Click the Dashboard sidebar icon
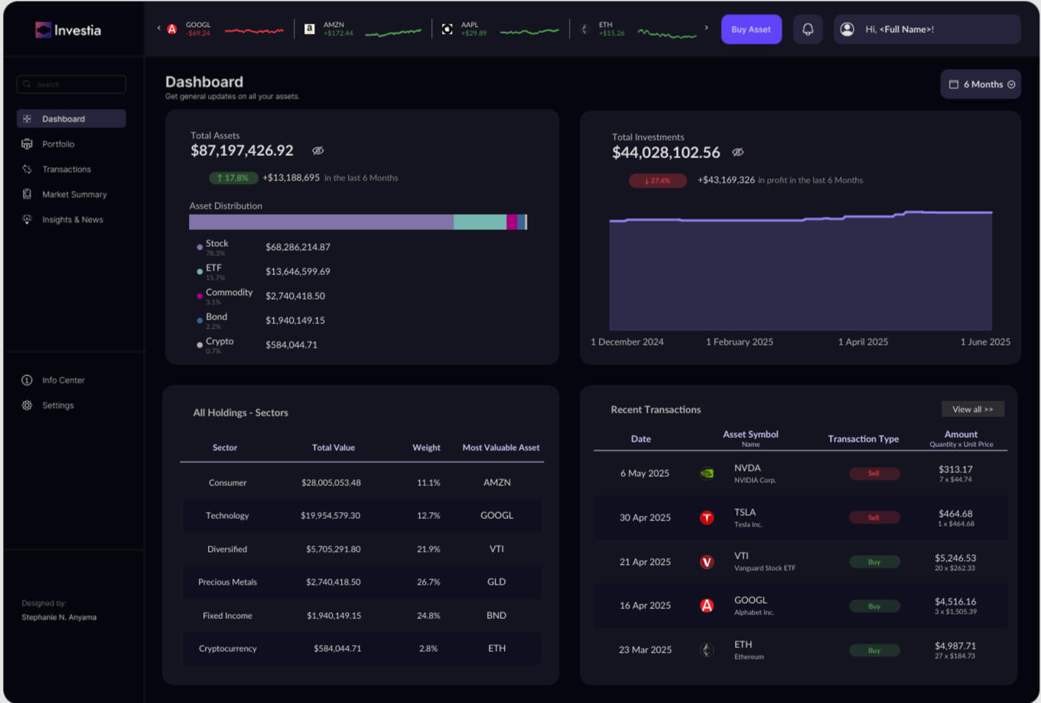This screenshot has height=703, width=1041. coord(27,118)
